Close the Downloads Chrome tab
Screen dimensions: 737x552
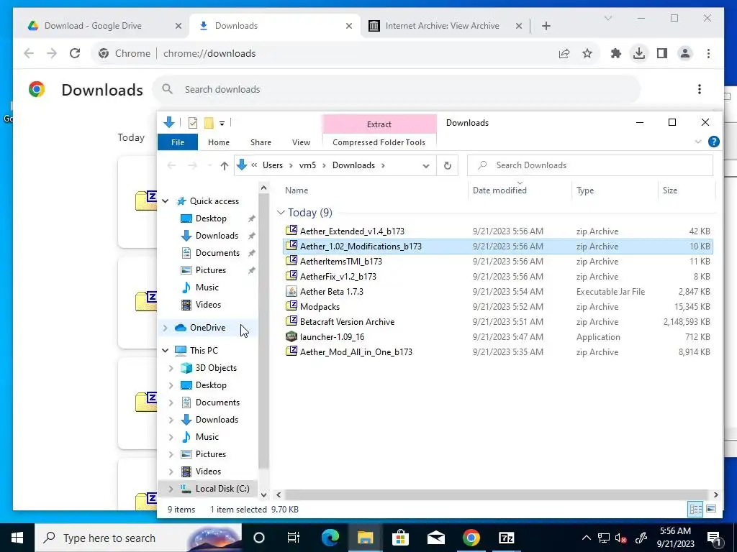pos(349,26)
